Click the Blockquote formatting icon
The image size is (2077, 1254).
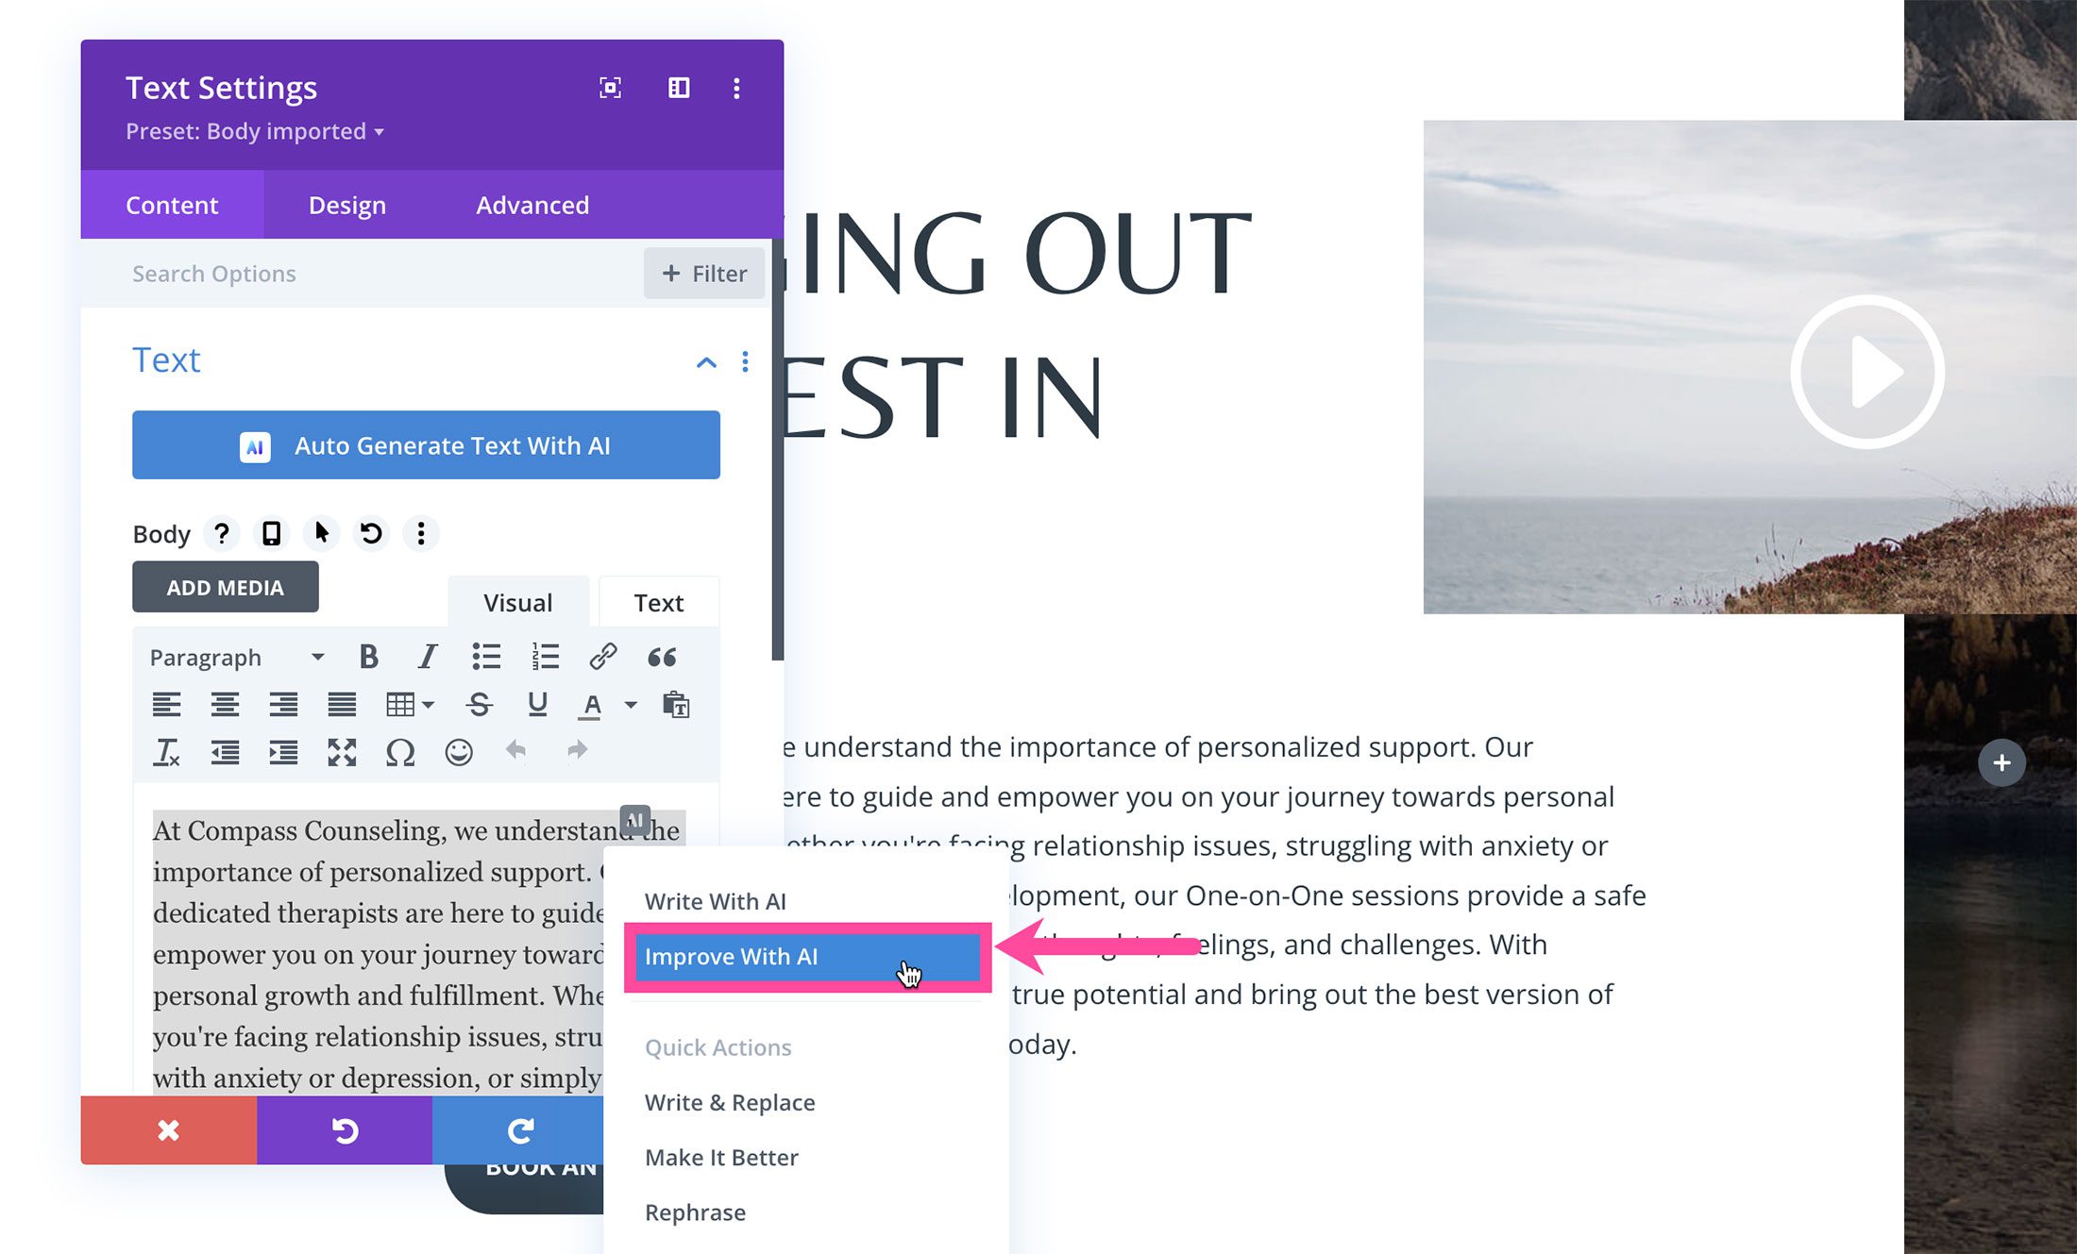pyautogui.click(x=662, y=657)
